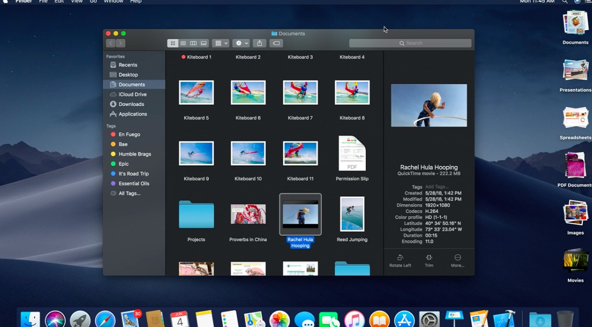Open the Go menu in menu bar

pos(93,2)
